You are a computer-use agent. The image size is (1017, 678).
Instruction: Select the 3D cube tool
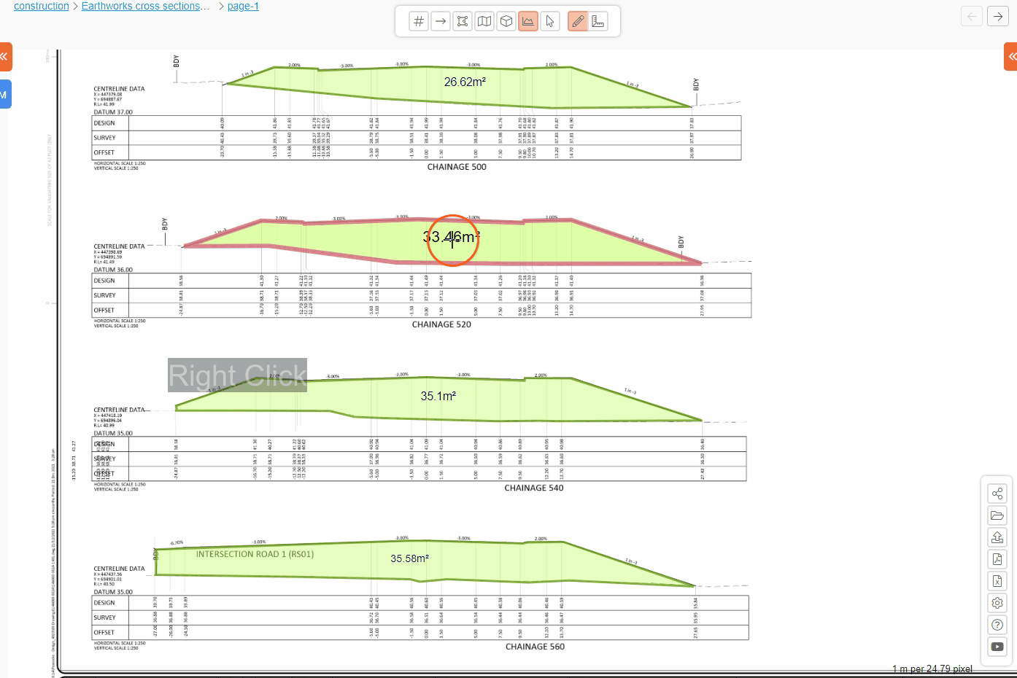click(506, 21)
